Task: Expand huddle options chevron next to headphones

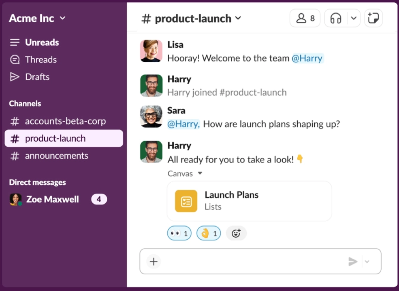Action: pyautogui.click(x=353, y=19)
